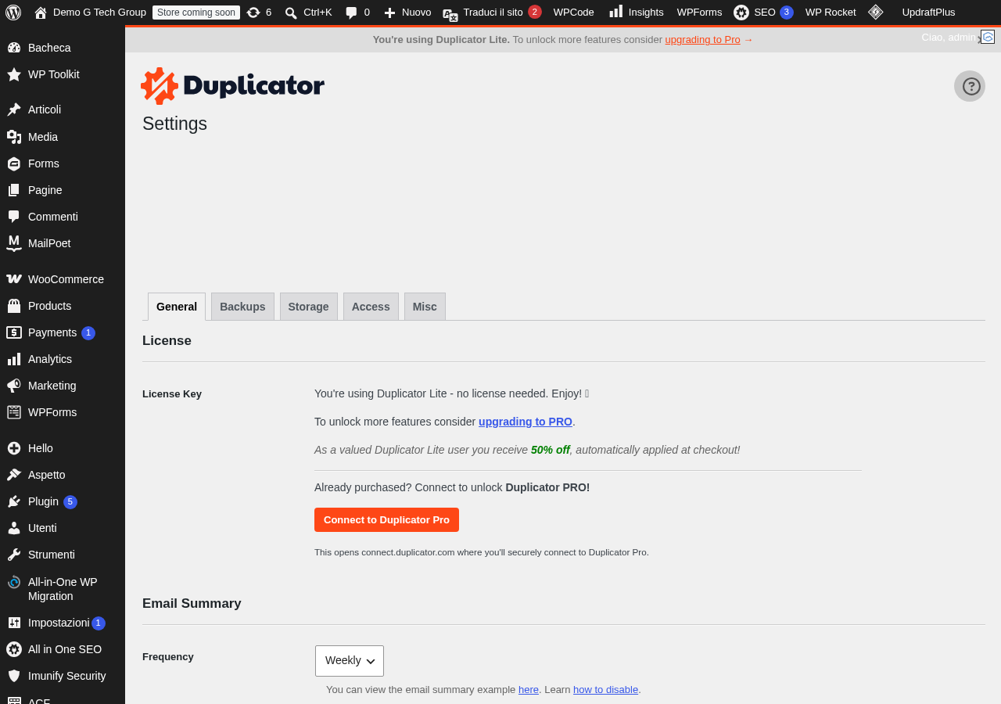The image size is (1001, 704).
Task: Click the upgrading to PRO link
Action: 526,422
